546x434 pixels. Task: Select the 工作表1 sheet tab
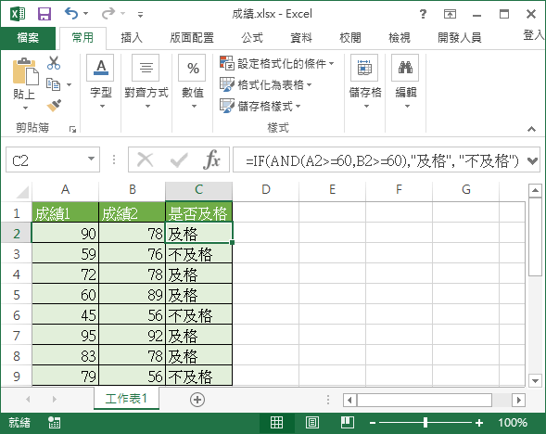point(126,399)
